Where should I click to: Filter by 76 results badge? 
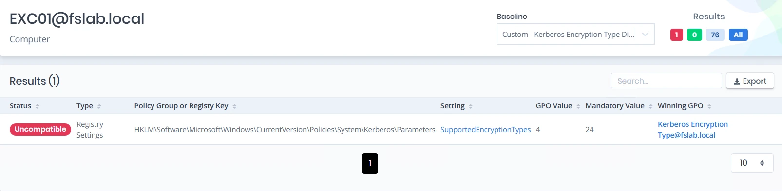715,35
